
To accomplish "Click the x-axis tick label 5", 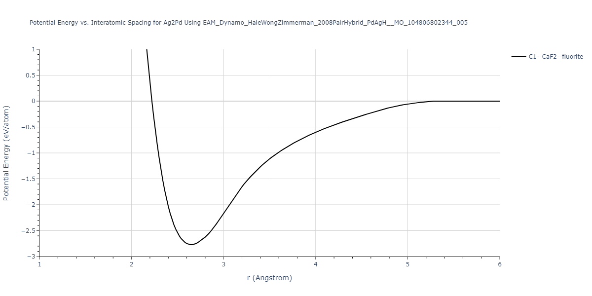I will pos(407,264).
